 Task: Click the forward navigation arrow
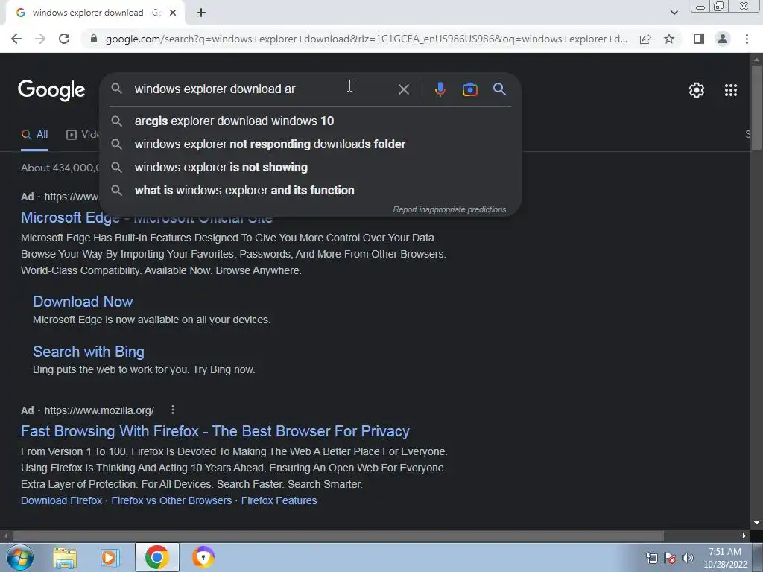(x=40, y=39)
